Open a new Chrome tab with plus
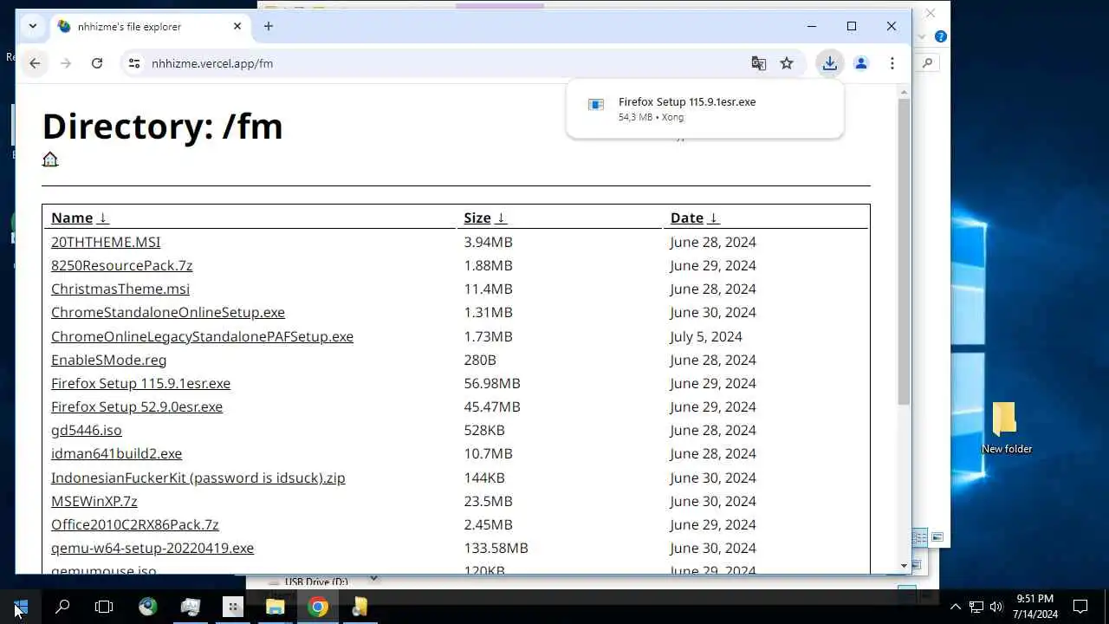Viewport: 1109px width, 624px height. point(269,26)
